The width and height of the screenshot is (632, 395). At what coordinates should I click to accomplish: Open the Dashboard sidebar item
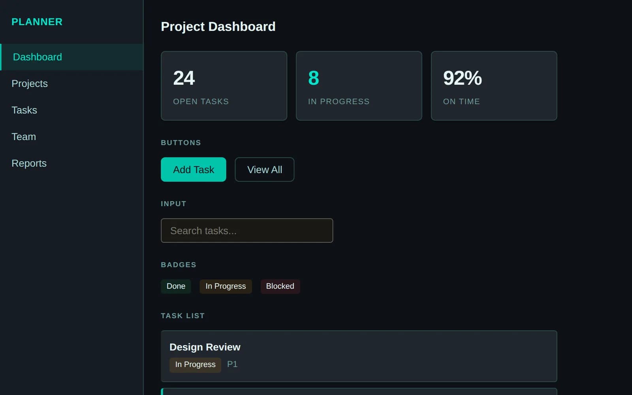[71, 57]
